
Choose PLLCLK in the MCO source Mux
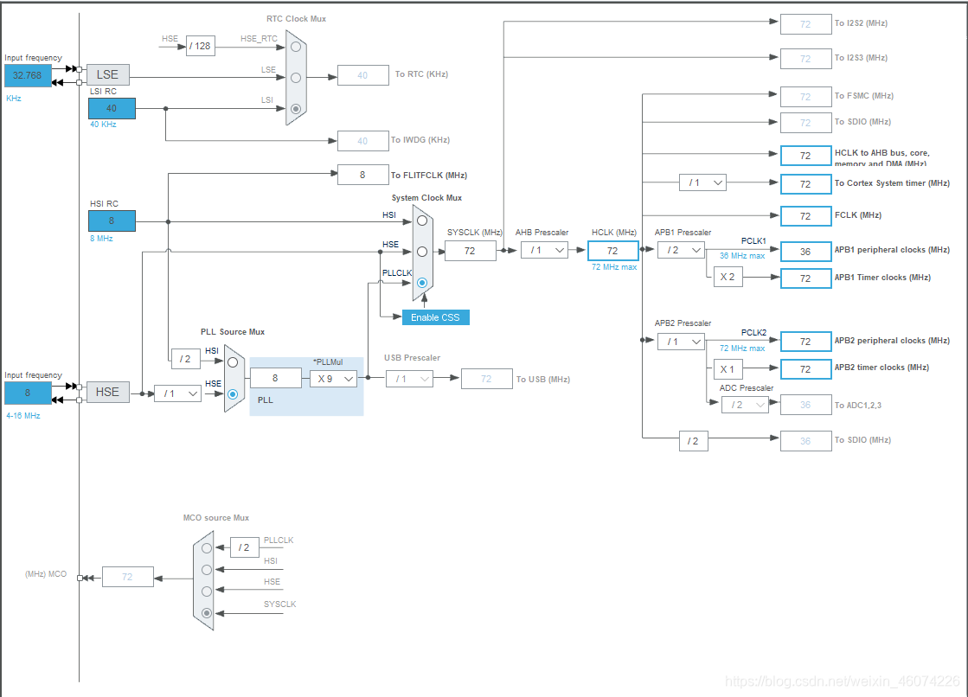205,547
